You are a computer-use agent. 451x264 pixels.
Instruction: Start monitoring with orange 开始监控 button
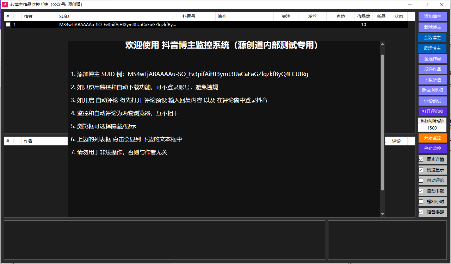click(432, 138)
